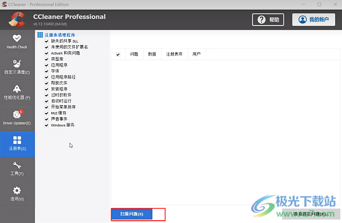
Task: Toggle 字体 checkbox
Action: click(x=47, y=71)
